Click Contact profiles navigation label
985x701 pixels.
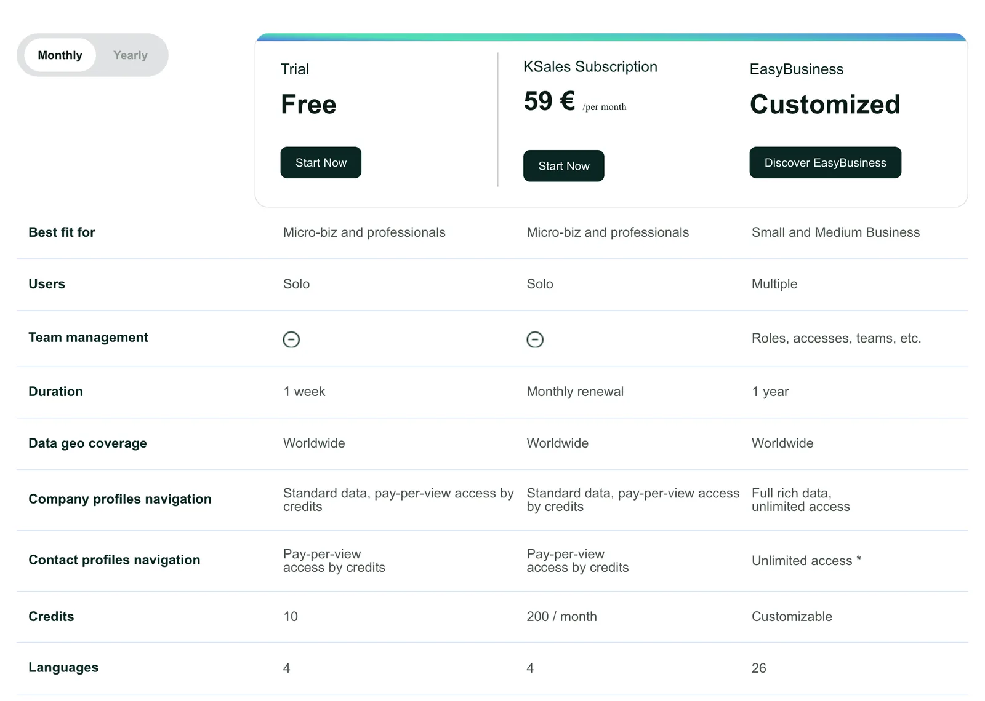115,560
